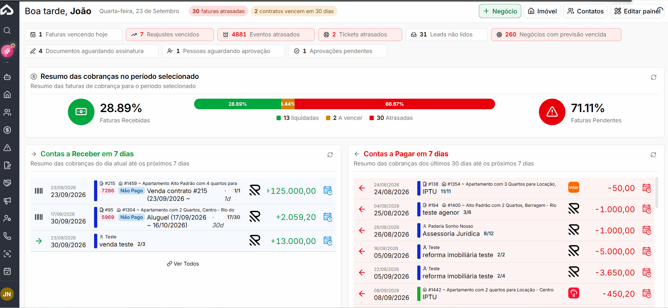Click the Imóvel button
Screen dimensions: 668x308
coord(542,11)
